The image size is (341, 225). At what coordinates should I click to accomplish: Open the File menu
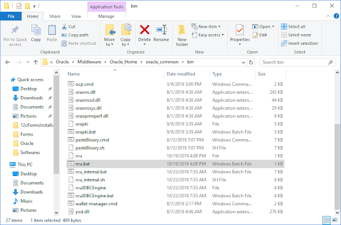(x=11, y=17)
